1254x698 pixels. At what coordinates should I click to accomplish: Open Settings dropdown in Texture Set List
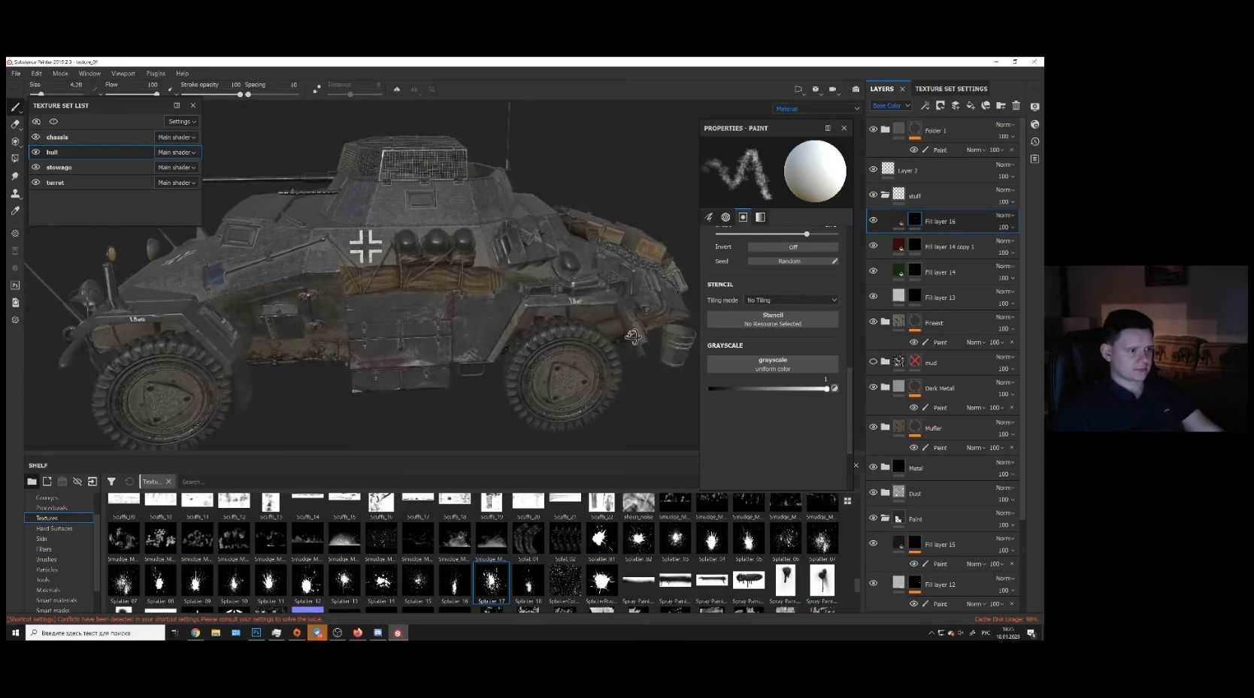[x=181, y=122]
